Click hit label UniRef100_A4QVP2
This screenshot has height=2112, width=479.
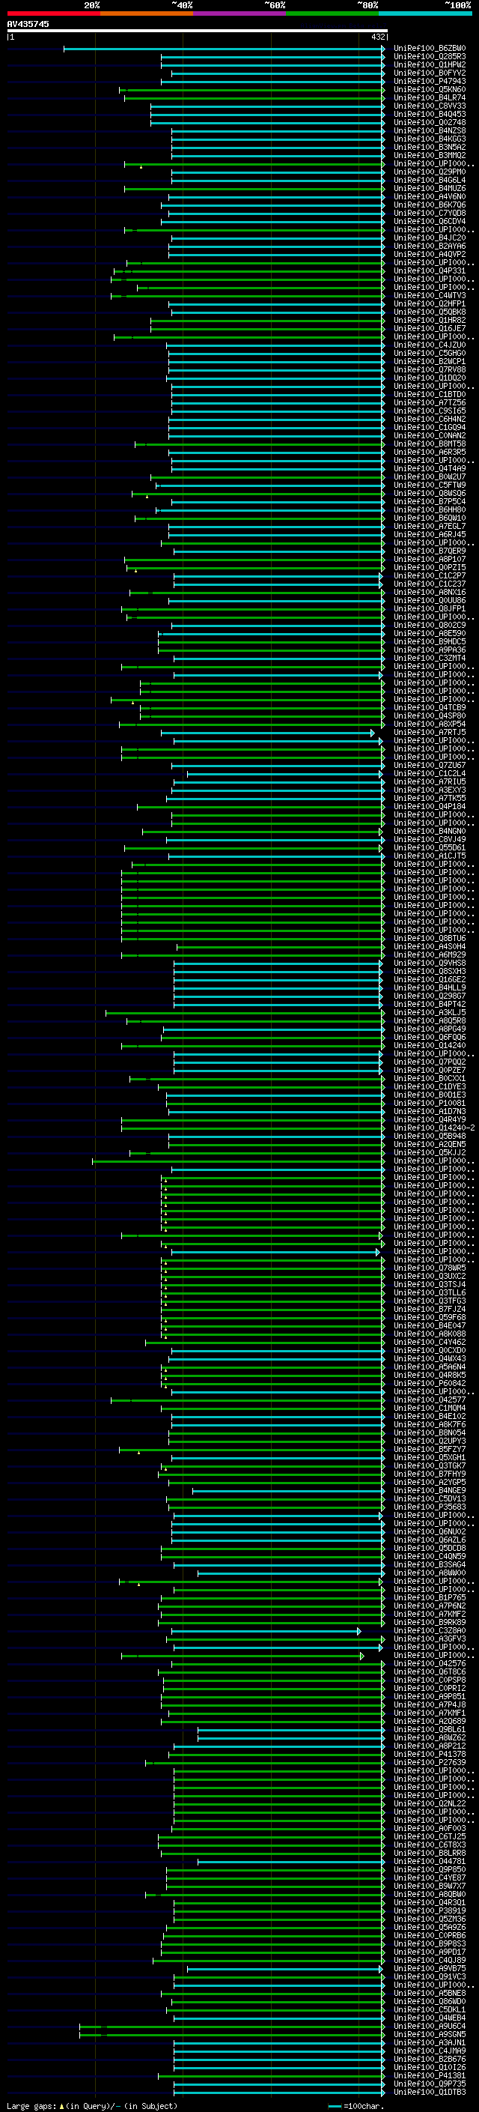click(430, 254)
